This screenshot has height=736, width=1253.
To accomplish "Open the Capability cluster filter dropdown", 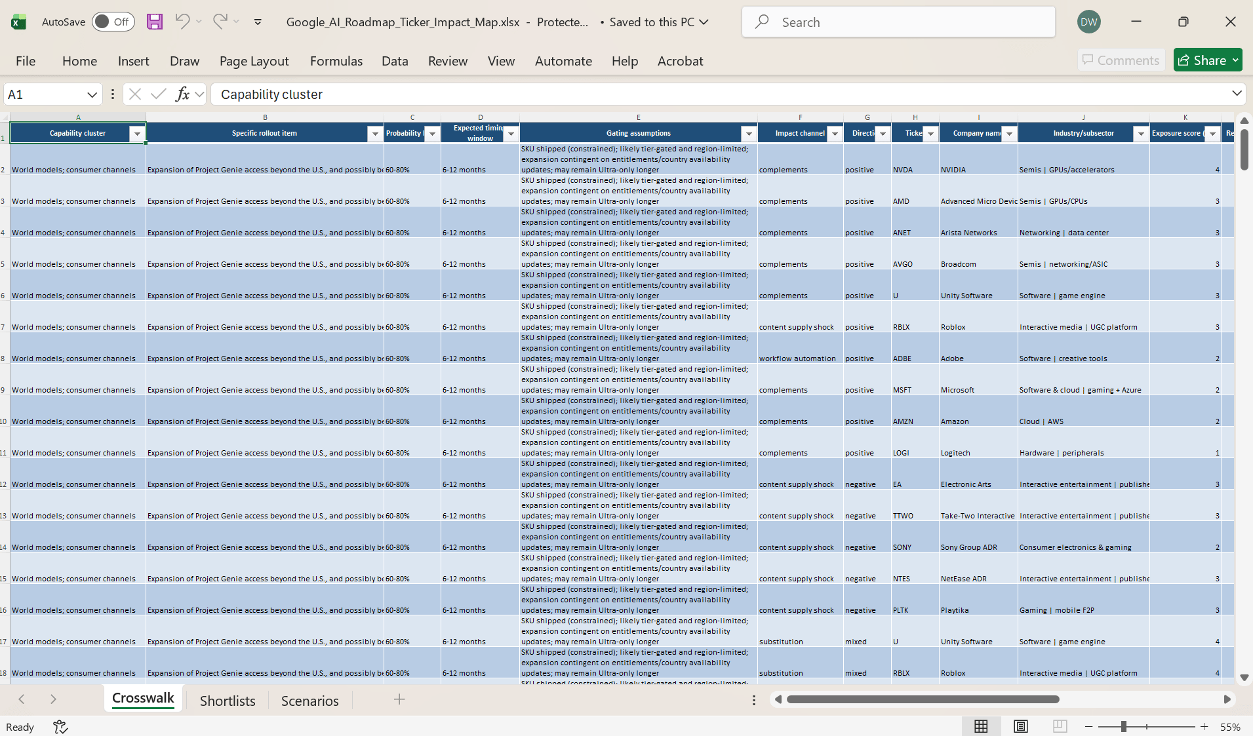I will point(137,133).
